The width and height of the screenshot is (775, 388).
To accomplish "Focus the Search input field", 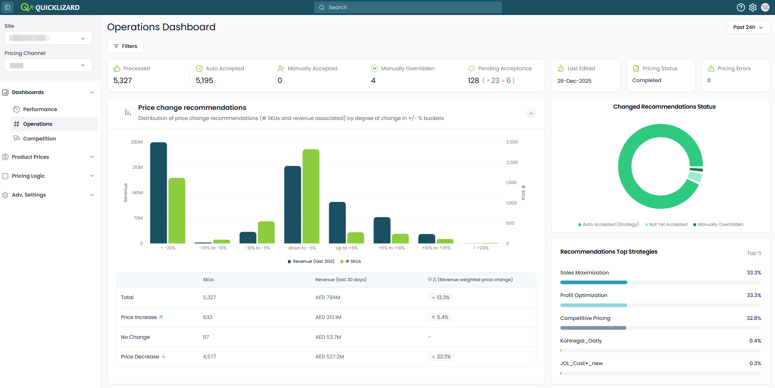I will click(408, 7).
